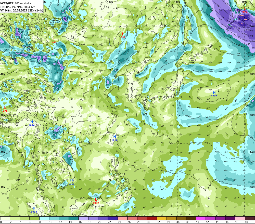This screenshot has height=224, width=255.
Task: Click pressure value 1025 under the H
Action: coord(214,96)
